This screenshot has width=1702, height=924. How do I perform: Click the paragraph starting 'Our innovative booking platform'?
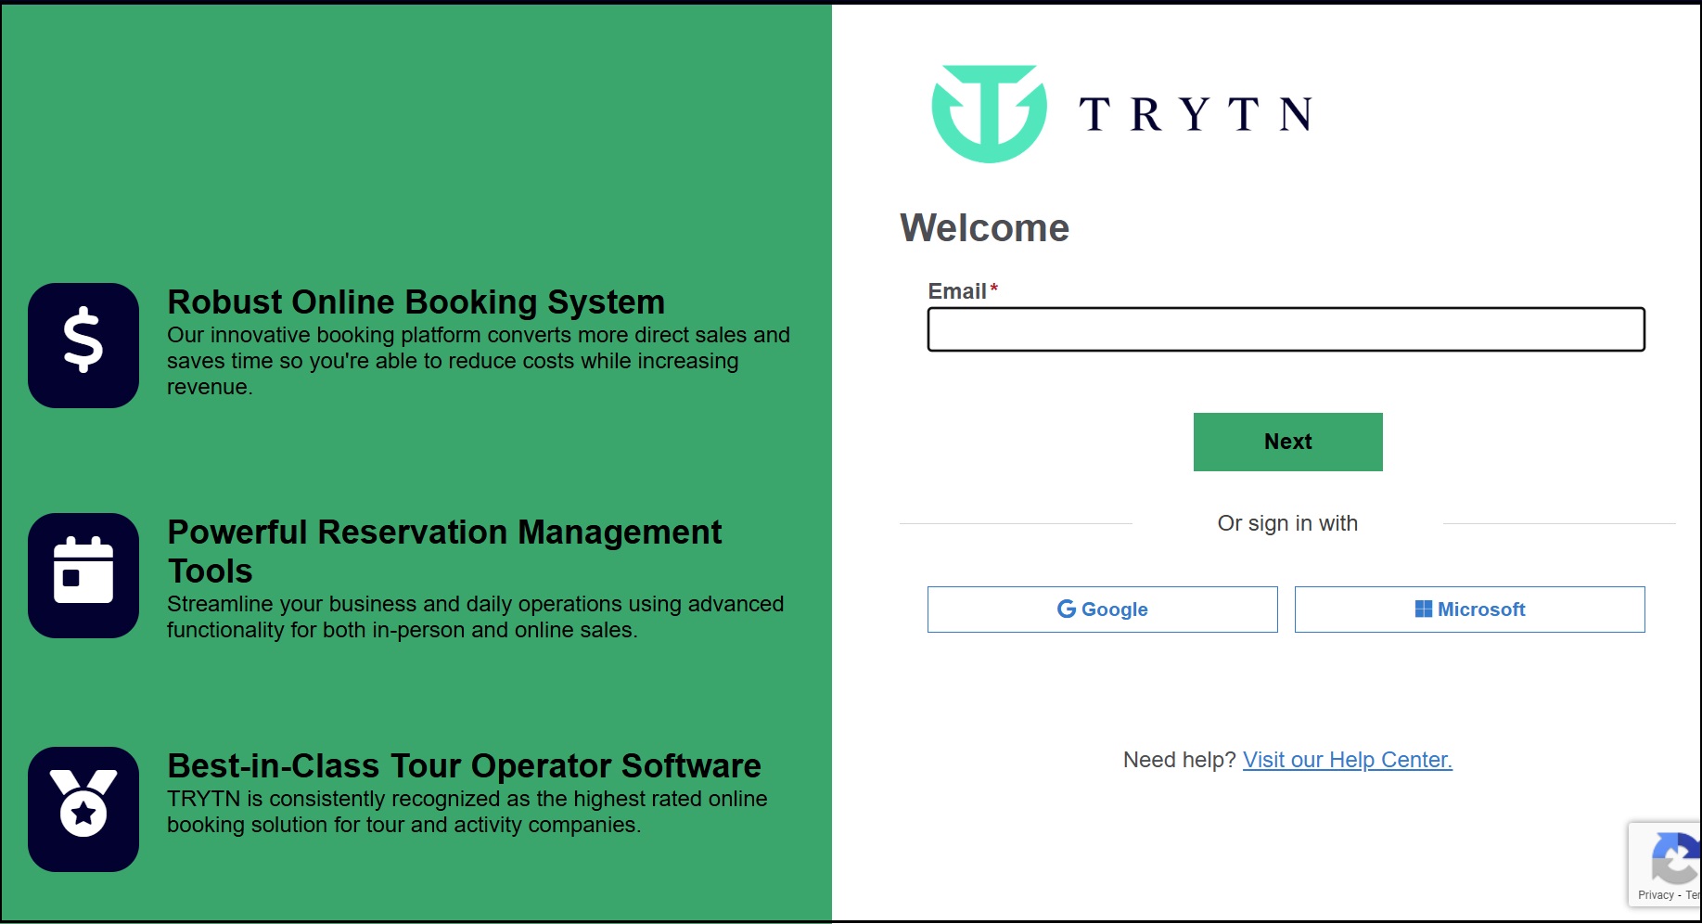tap(479, 361)
